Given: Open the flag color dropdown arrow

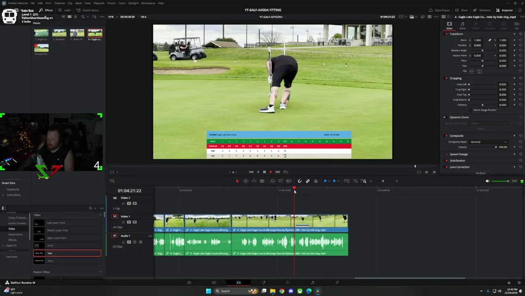Looking at the screenshot, I should 329,181.
